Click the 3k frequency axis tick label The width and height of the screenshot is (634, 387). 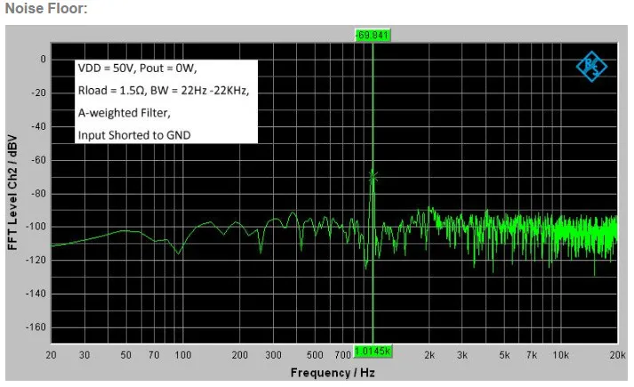(x=462, y=355)
